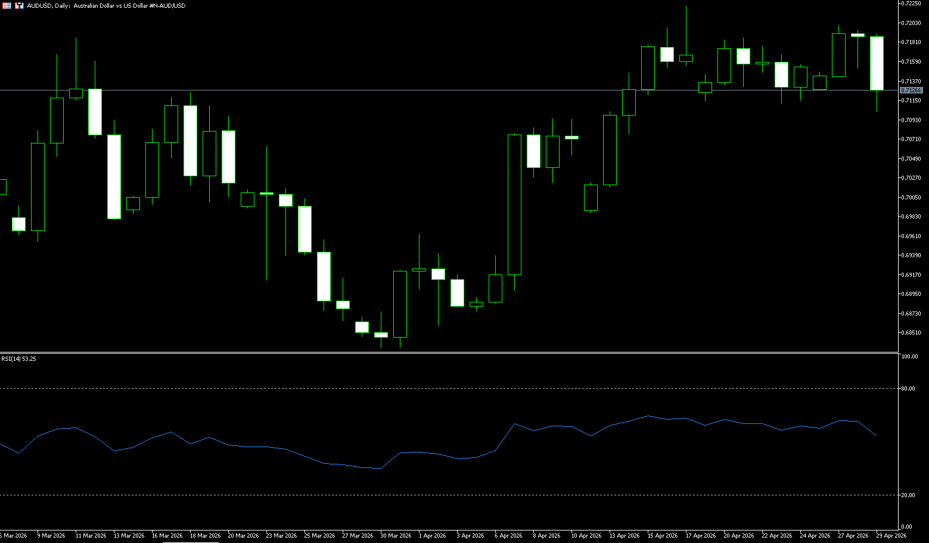Select the 30 Mar 2026 date label
This screenshot has width=929, height=543.
396,536
